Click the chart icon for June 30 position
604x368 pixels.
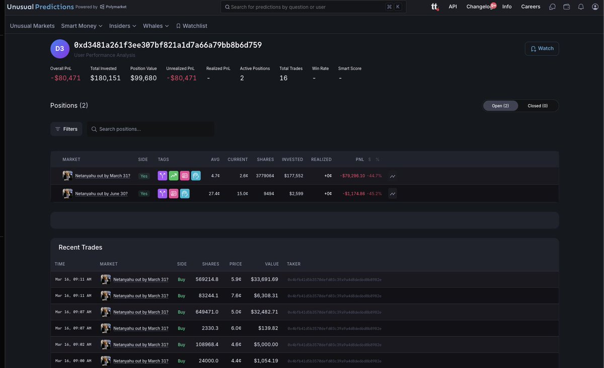[x=393, y=193]
